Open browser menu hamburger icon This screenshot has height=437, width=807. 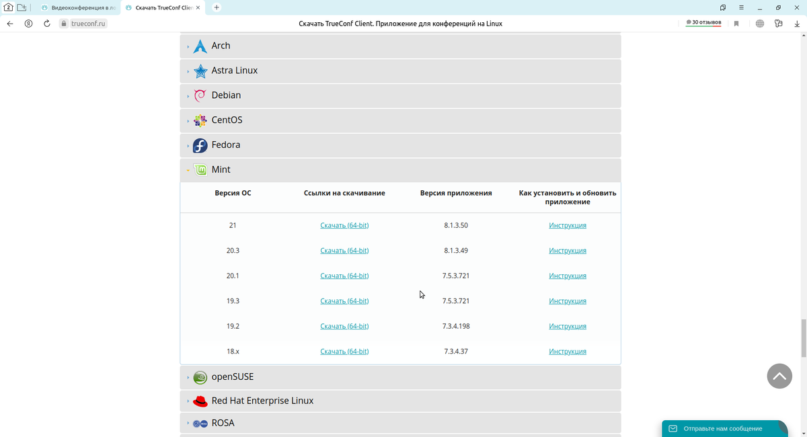(741, 7)
